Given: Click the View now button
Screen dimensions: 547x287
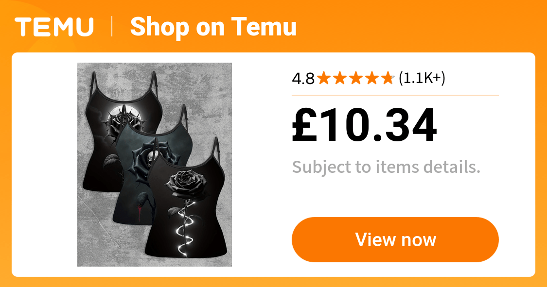Looking at the screenshot, I should tap(395, 239).
